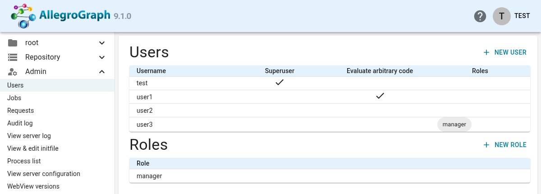The image size is (541, 194).
Task: Open user 'test' row
Action: coord(330,83)
